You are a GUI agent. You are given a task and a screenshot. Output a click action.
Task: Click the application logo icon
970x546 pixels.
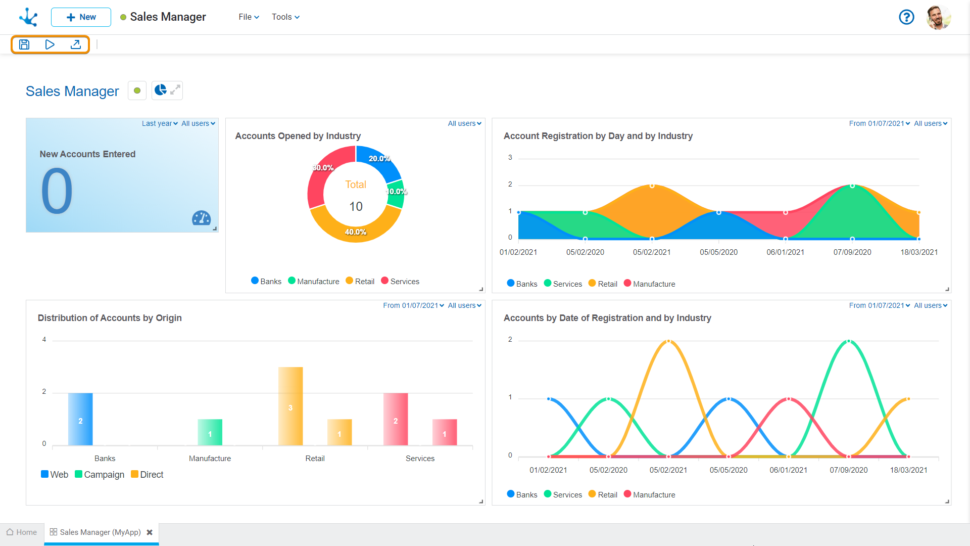pyautogui.click(x=28, y=17)
